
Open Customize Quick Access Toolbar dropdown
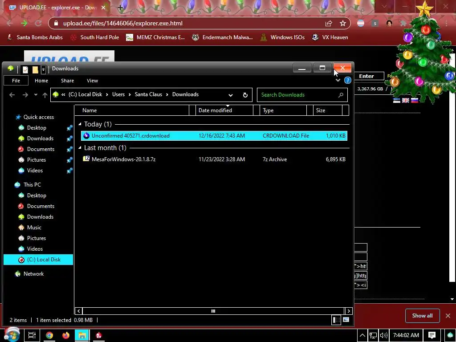43,69
